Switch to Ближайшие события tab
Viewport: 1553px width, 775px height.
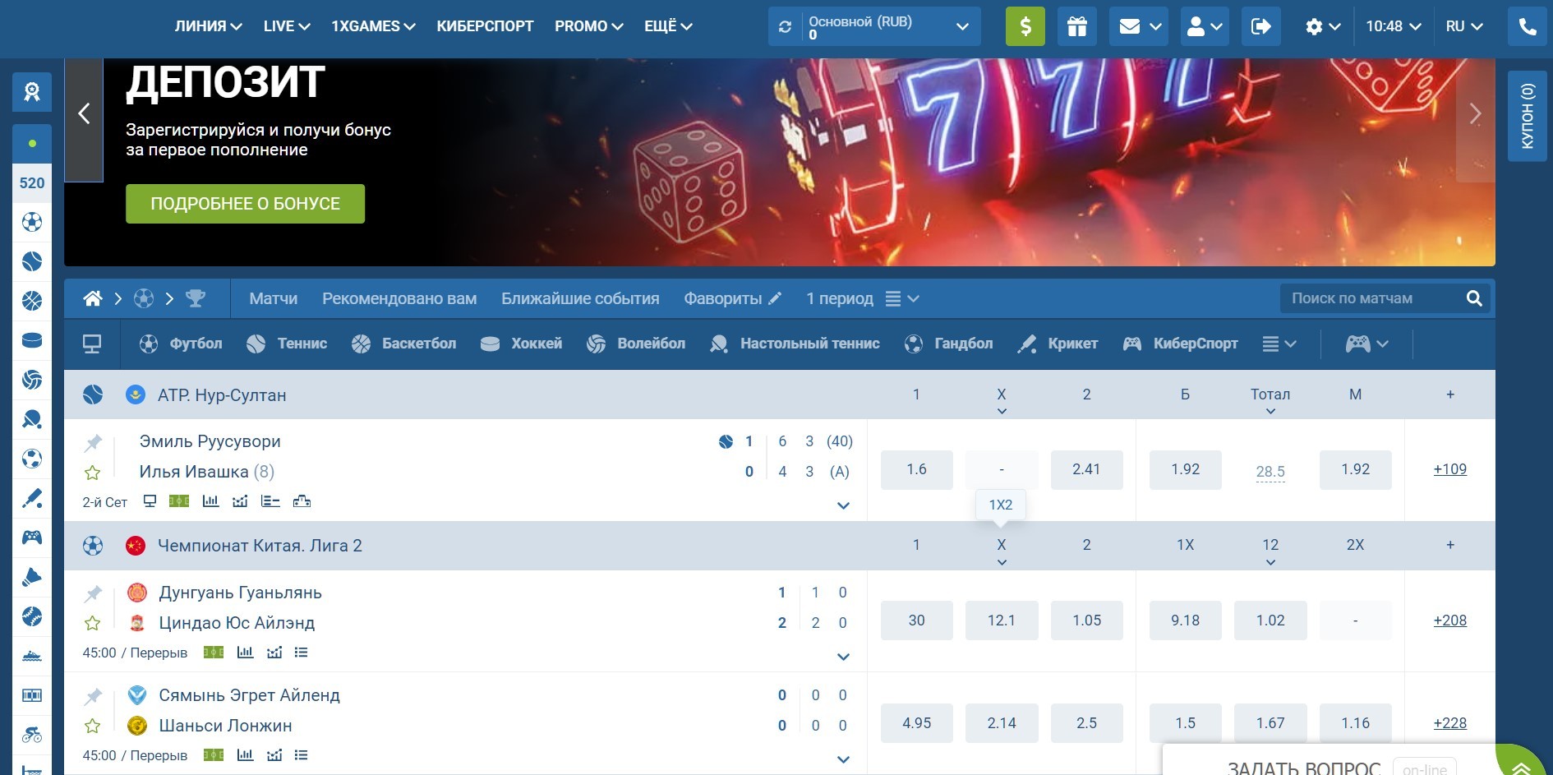click(x=580, y=298)
